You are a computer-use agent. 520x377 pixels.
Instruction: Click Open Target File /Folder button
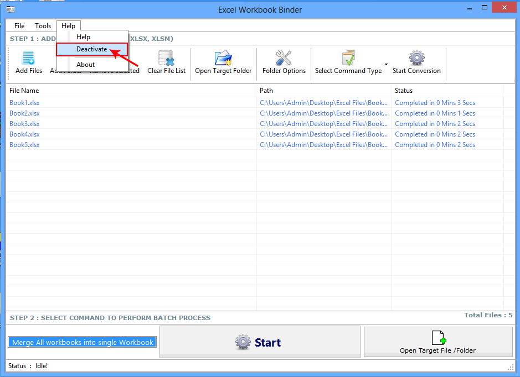(437, 342)
